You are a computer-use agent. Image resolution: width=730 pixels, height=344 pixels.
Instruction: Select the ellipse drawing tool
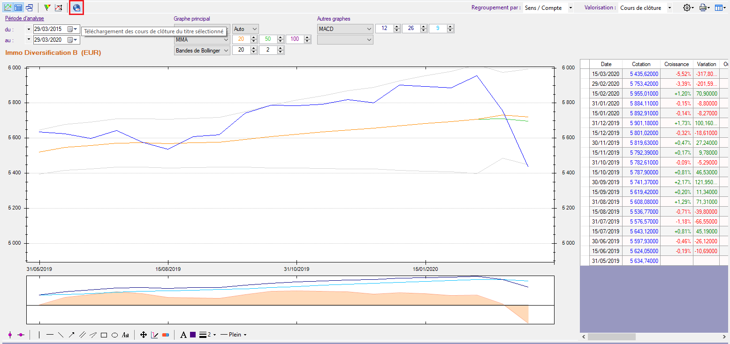click(x=114, y=335)
